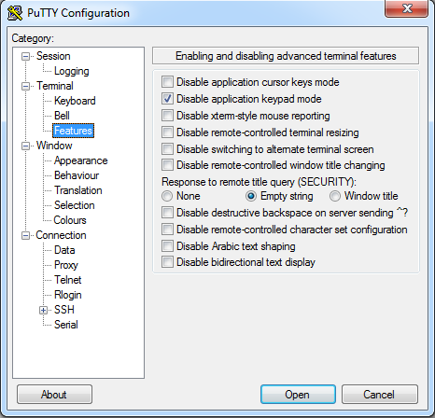Collapse the Connection tree node
Viewport: 435px width, 418px height.
coord(25,235)
